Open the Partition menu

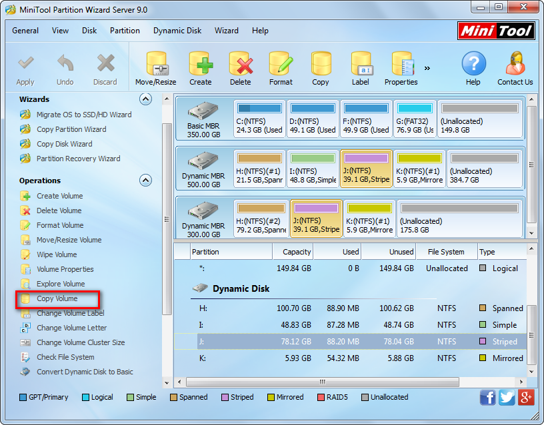[125, 31]
